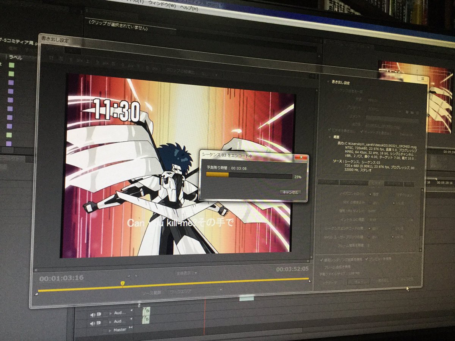Click program monitor thumbnail behind export dialog
The width and height of the screenshot is (455, 341).
(x=416, y=97)
